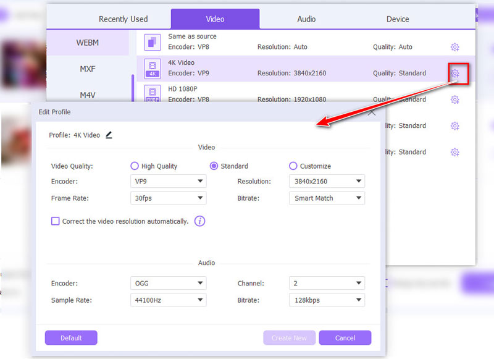This screenshot has height=359, width=494.
Task: Open settings gear for 4K Video profile
Action: [x=454, y=74]
